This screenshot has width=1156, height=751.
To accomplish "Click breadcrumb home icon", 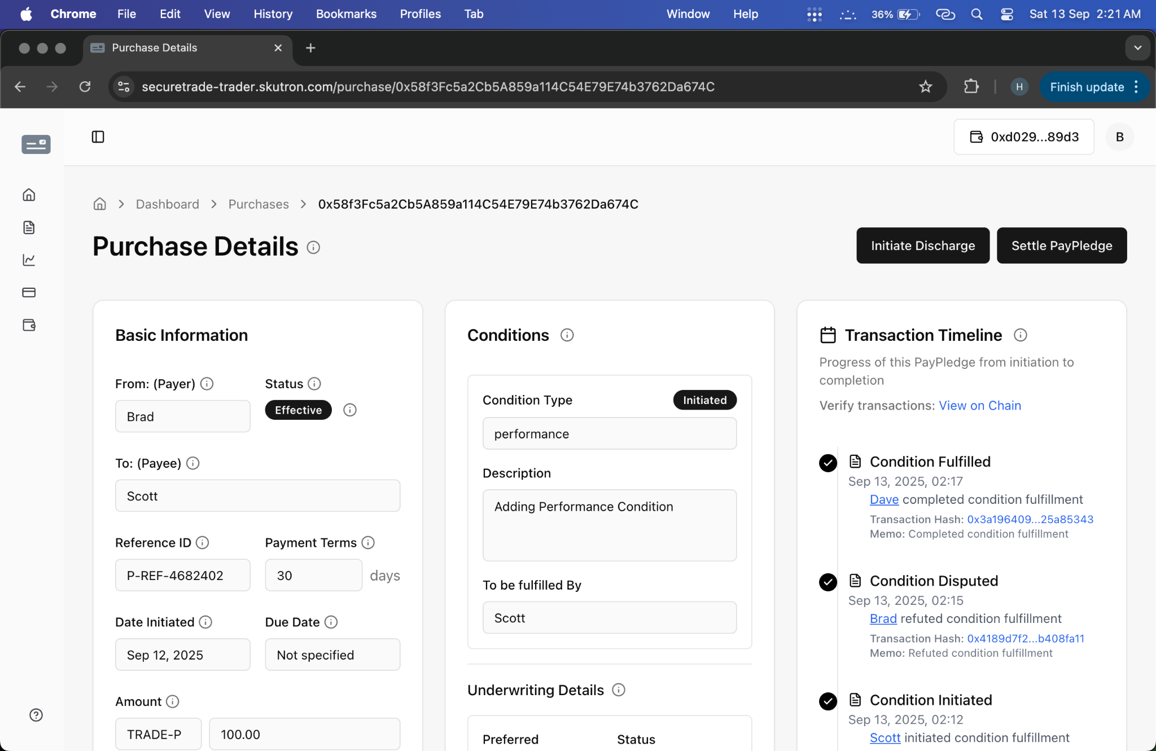I will tap(100, 204).
